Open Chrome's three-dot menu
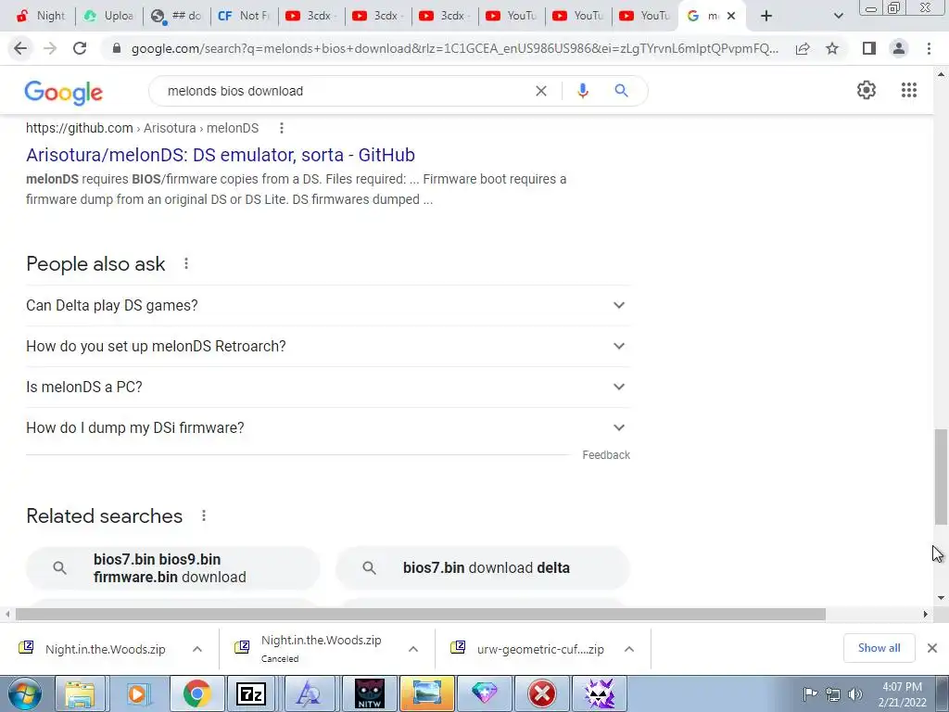The width and height of the screenshot is (949, 712). point(929,48)
